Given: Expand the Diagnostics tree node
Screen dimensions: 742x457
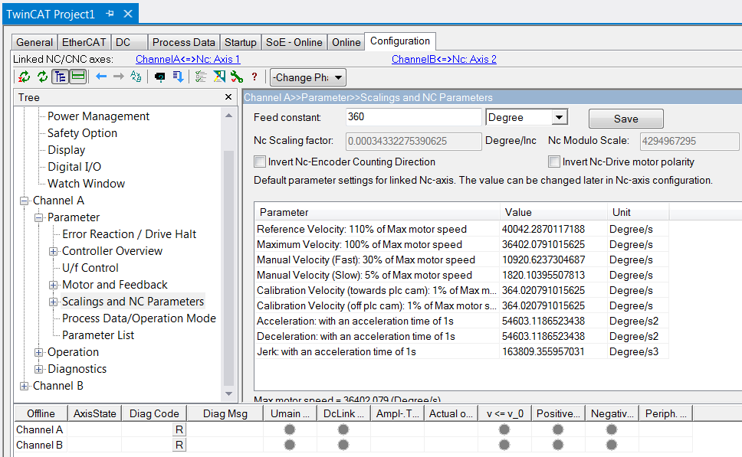Looking at the screenshot, I should click(x=39, y=369).
